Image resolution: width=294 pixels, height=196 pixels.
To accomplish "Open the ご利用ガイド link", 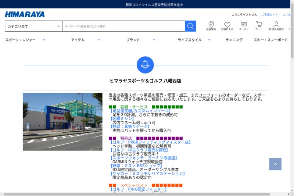I will click(x=270, y=15).
